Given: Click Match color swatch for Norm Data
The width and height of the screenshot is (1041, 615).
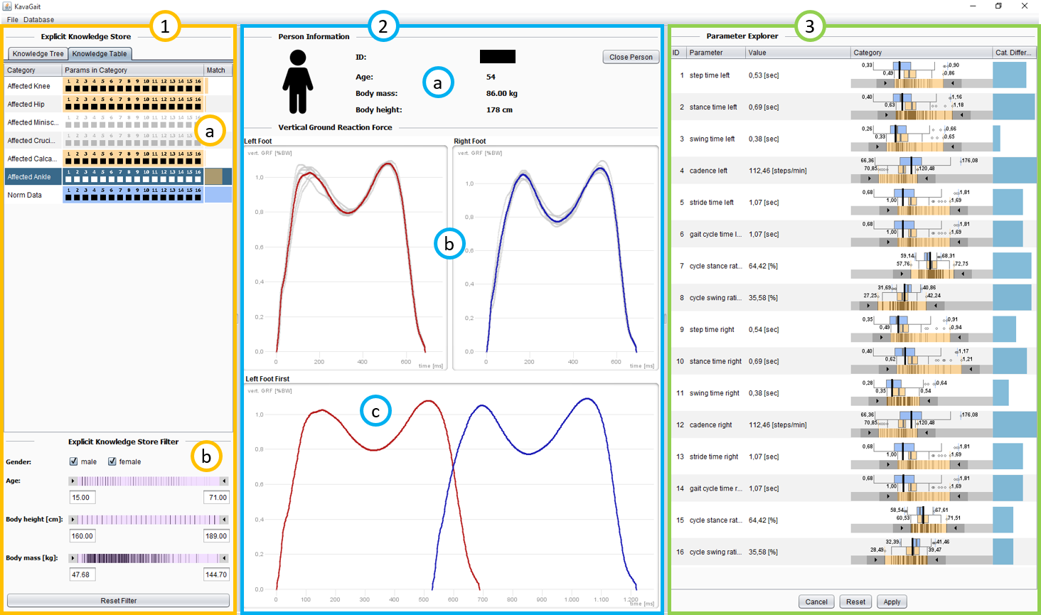Looking at the screenshot, I should pyautogui.click(x=218, y=195).
